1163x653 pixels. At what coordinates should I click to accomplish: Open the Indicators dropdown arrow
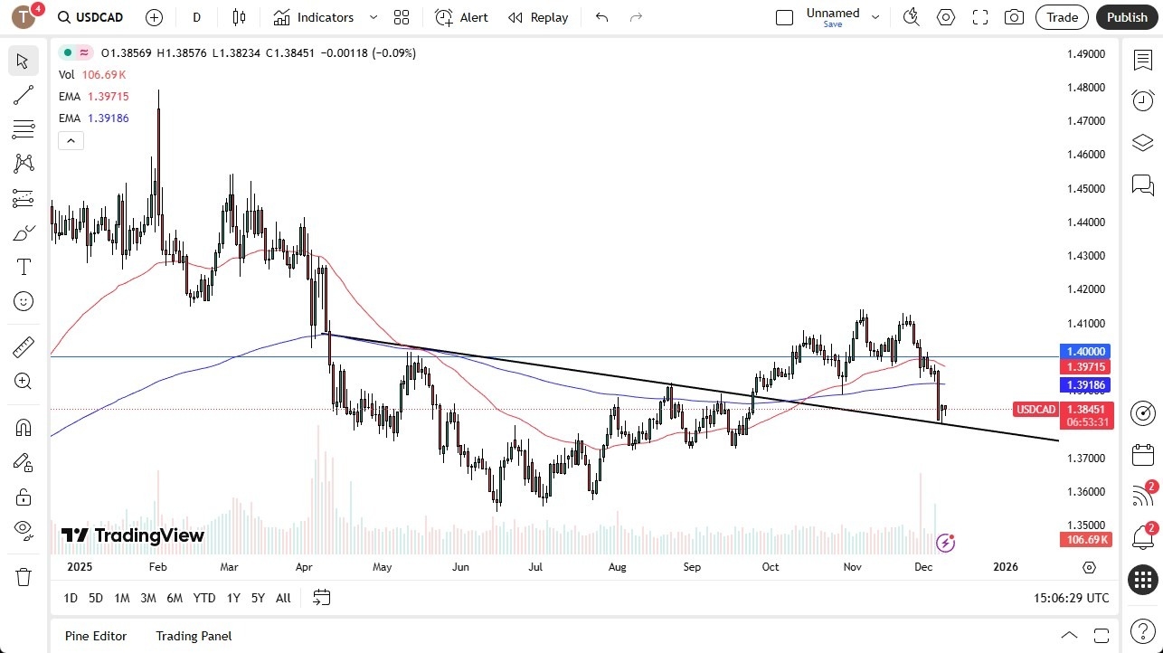[x=372, y=17]
